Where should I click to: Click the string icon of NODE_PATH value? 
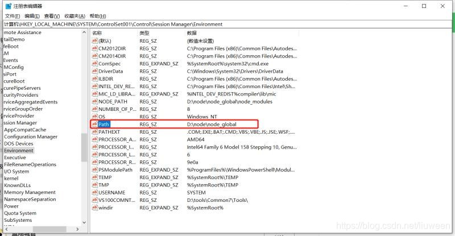tap(94, 101)
